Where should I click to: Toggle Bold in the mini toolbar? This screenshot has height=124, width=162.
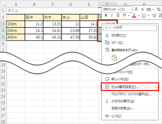coord(106,15)
